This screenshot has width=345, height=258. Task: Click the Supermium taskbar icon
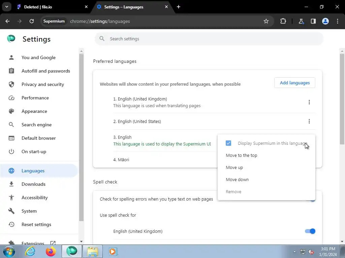[x=72, y=251]
